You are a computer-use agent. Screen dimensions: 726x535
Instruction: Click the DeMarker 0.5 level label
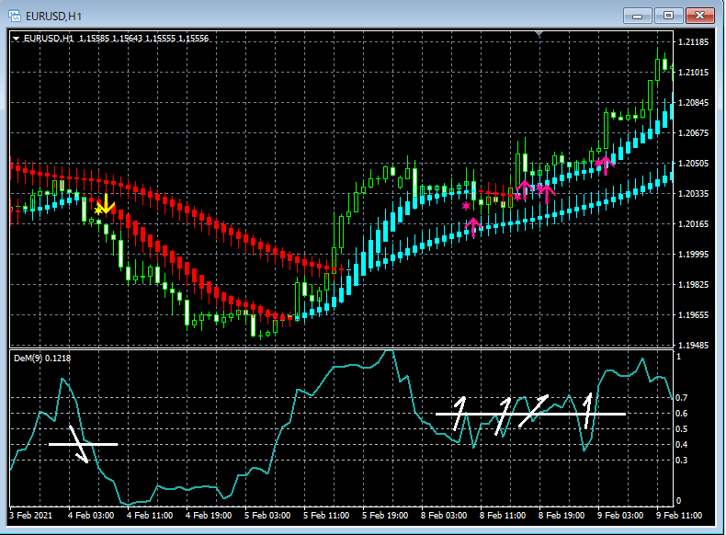click(x=682, y=429)
